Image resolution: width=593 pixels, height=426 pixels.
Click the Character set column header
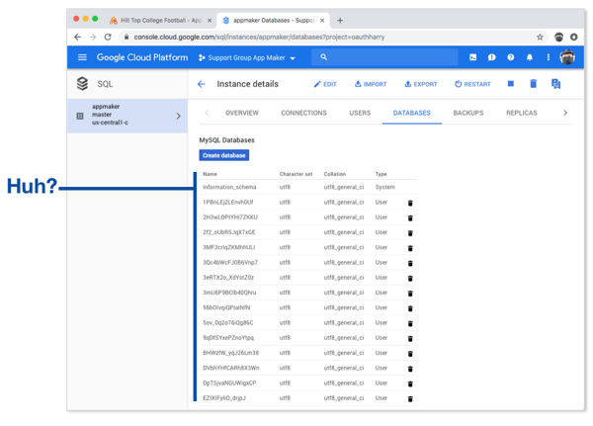pos(296,174)
